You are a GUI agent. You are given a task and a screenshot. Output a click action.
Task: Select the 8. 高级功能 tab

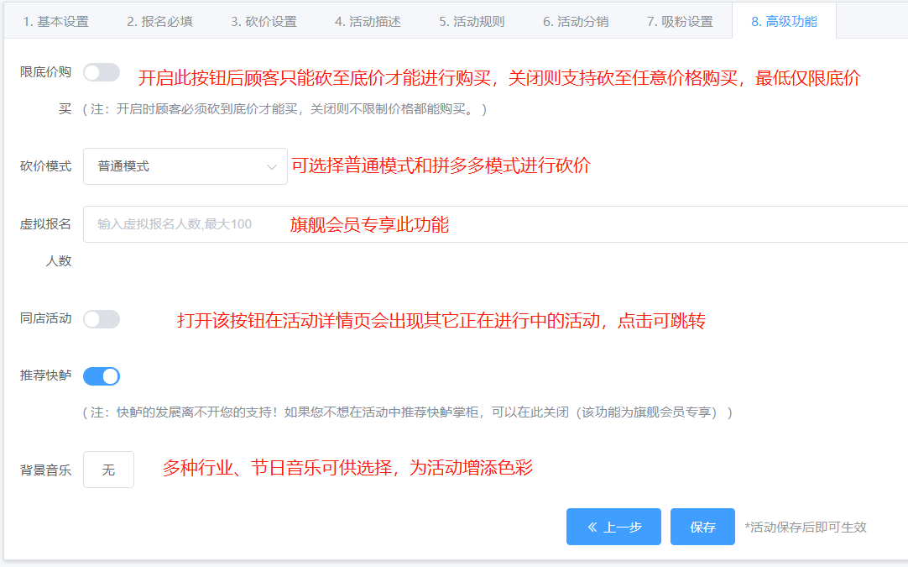click(784, 22)
